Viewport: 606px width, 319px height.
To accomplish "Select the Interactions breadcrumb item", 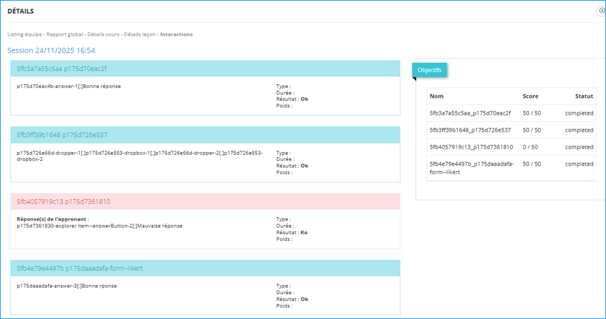I will [176, 35].
